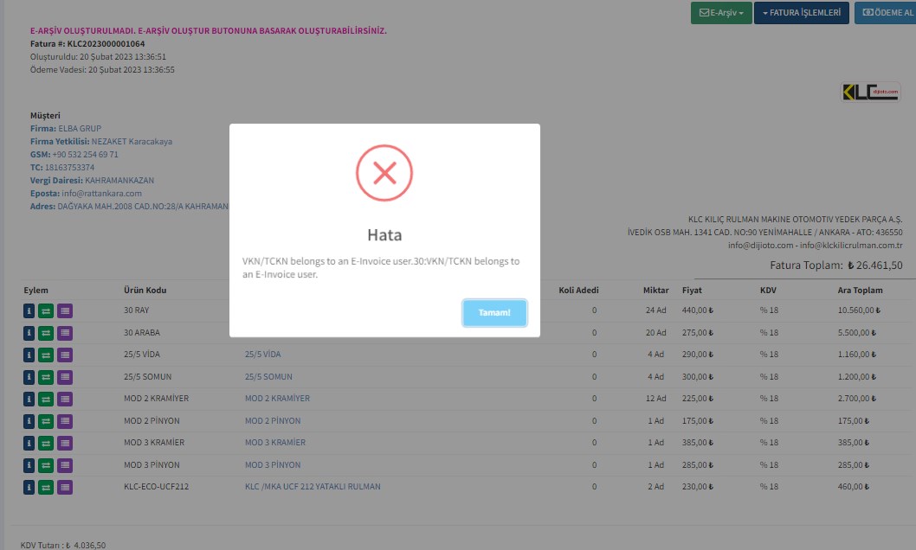
Task: Click purple list icon for 25/5 VİDA row
Action: click(65, 355)
